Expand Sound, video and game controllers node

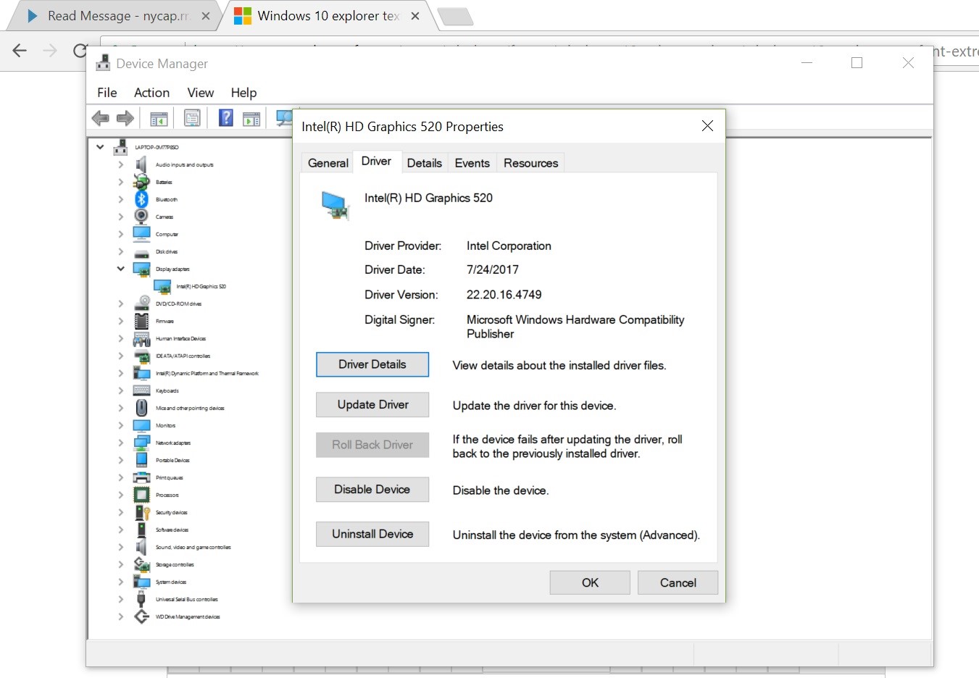click(x=120, y=547)
